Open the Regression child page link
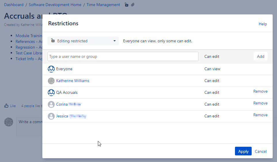277x162 pixels. click(29, 47)
